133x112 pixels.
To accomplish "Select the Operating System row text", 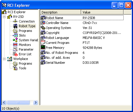I will 58,28.
